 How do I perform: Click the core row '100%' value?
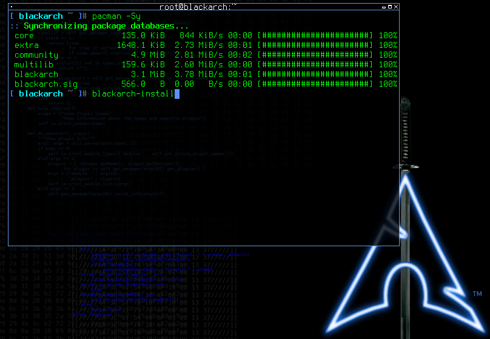pyautogui.click(x=388, y=36)
